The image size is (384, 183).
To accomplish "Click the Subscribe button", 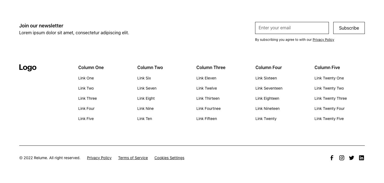I will click(349, 28).
